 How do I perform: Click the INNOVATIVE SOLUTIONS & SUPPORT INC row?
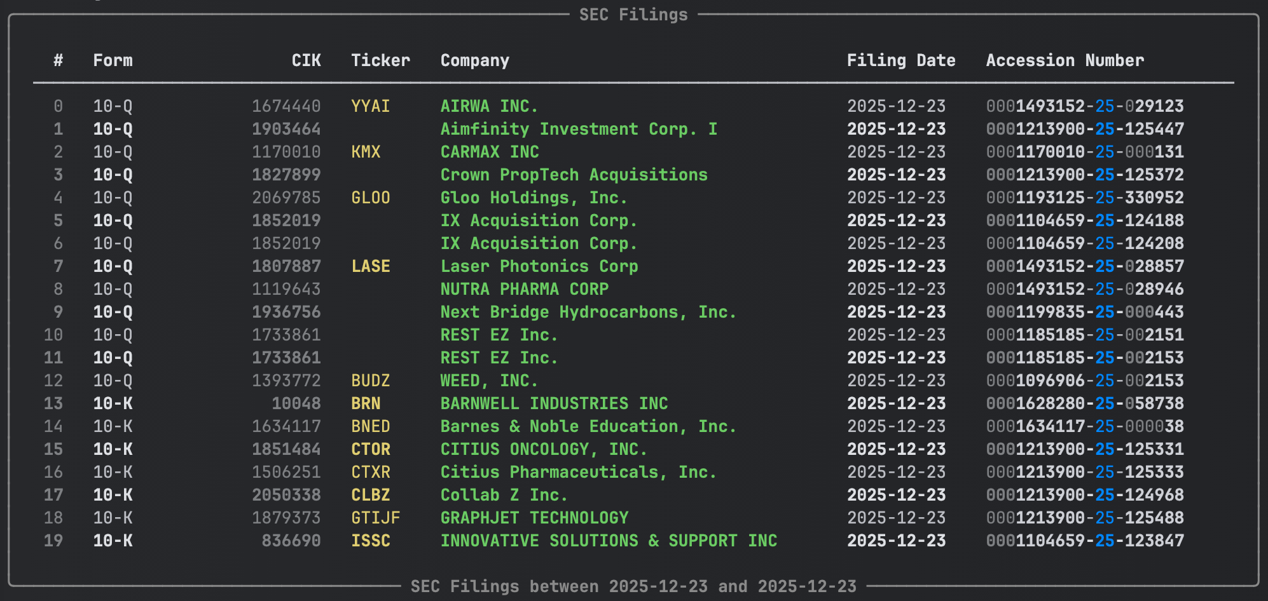(609, 541)
